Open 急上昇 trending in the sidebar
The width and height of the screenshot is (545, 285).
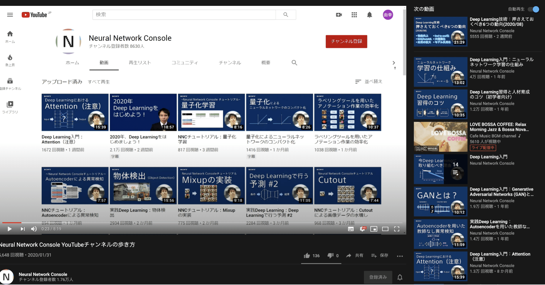point(10,60)
